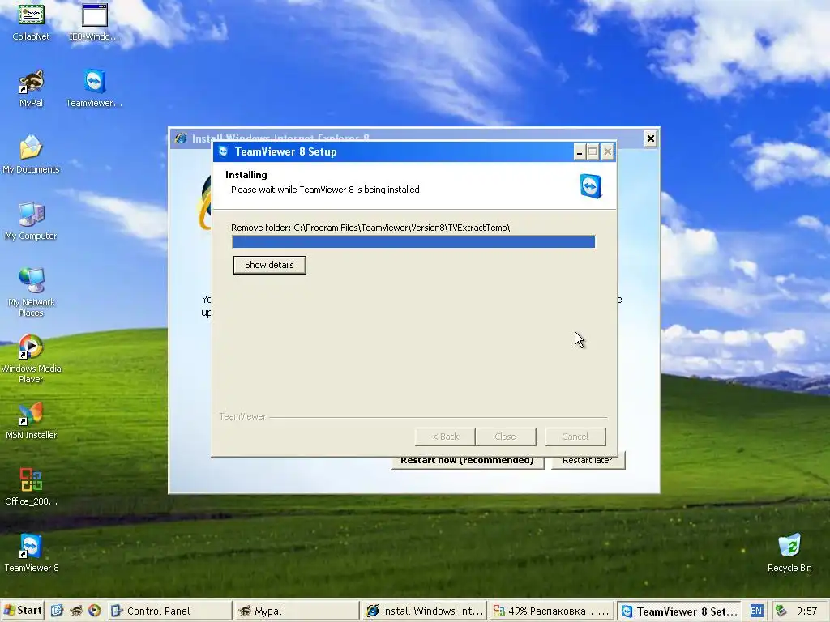Click TeamViewer icon in setup title bar
Image resolution: width=830 pixels, height=622 pixels.
[224, 151]
